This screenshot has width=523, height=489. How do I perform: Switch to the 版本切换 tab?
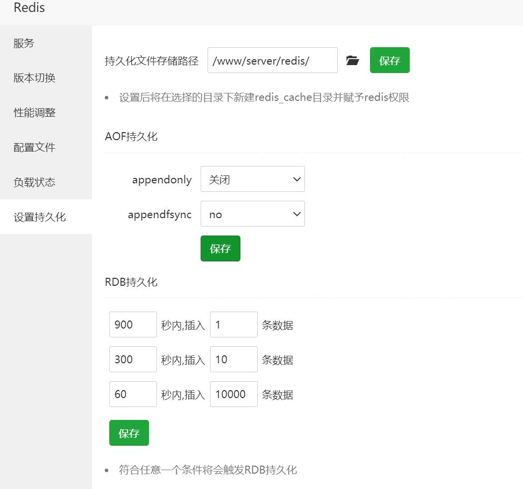coord(34,78)
